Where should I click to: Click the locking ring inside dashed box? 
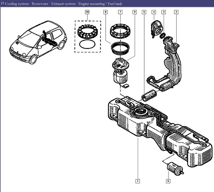tap(87, 31)
